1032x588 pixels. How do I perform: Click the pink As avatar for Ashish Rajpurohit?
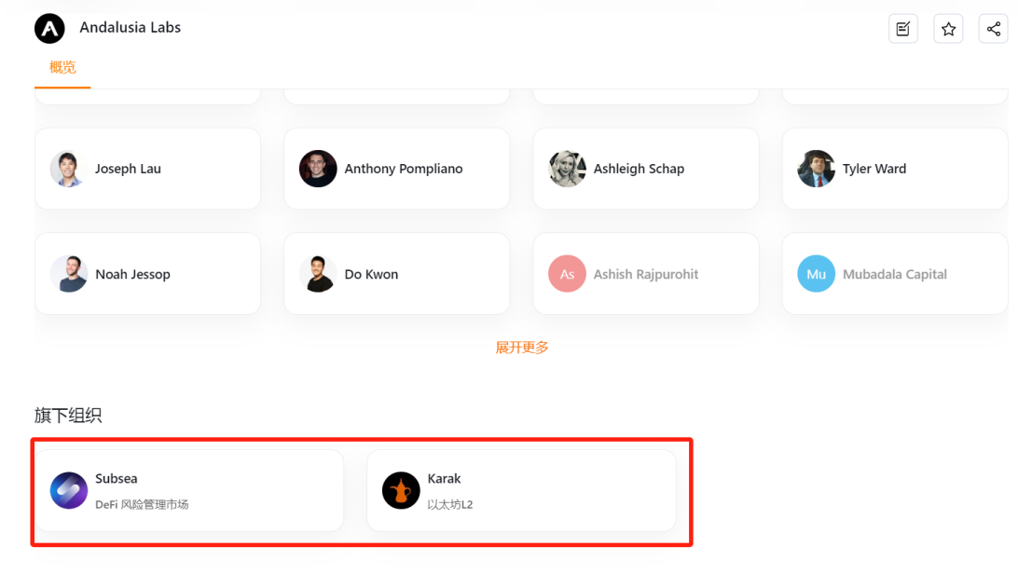click(x=567, y=274)
